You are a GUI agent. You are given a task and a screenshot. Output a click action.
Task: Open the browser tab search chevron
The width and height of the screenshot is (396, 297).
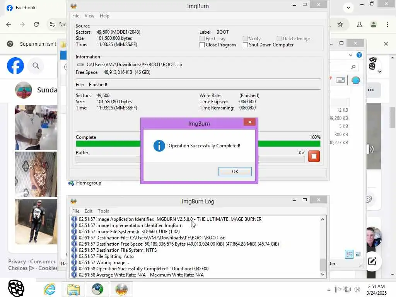click(348, 8)
